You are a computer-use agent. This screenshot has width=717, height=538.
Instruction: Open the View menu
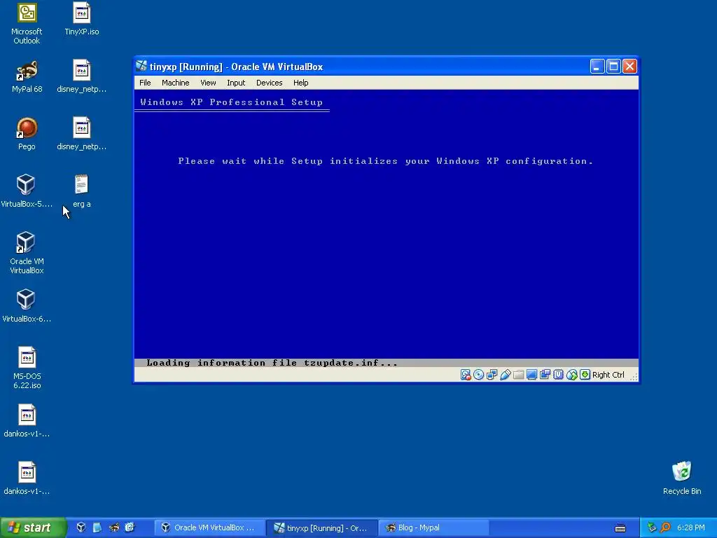pos(208,83)
